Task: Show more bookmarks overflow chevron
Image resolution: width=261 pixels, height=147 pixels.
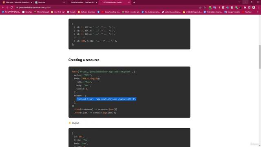Action: [x=258, y=12]
